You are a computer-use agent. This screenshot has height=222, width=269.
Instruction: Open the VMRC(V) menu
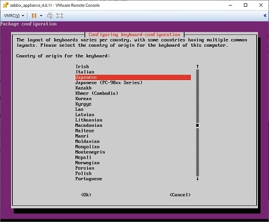(x=14, y=16)
